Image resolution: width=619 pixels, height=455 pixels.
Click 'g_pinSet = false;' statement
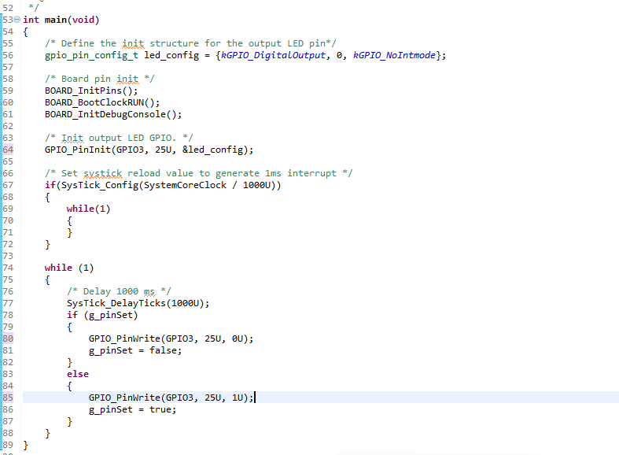click(x=135, y=351)
